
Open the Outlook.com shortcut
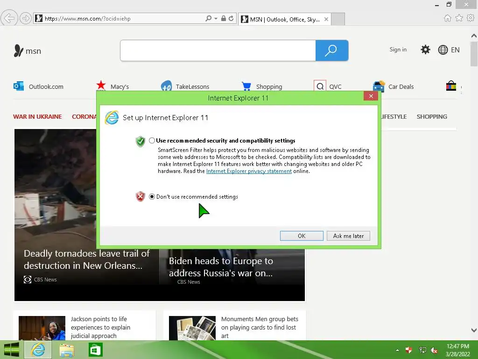[38, 86]
